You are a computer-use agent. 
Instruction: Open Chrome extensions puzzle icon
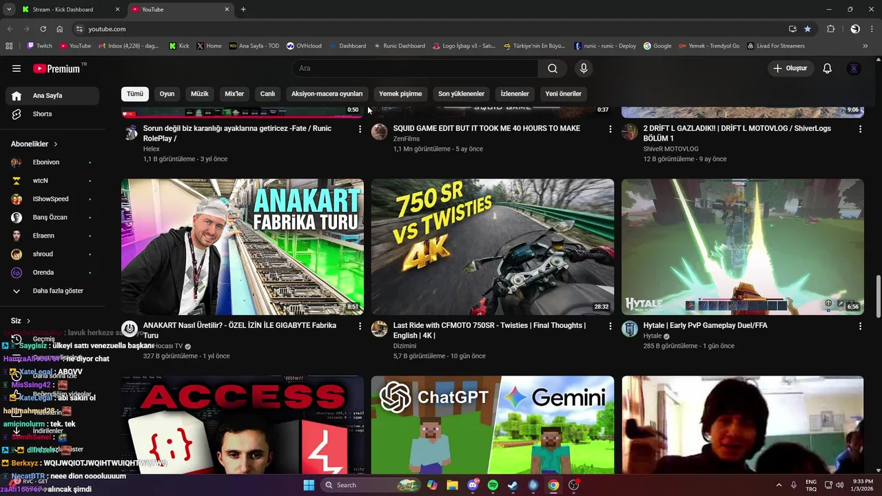coord(831,29)
